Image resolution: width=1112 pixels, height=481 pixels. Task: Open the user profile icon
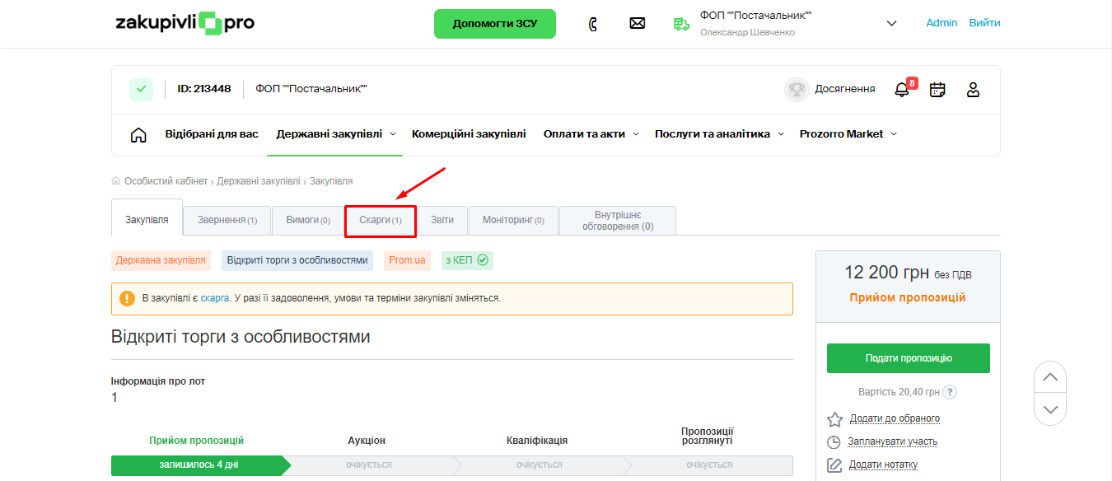(973, 90)
